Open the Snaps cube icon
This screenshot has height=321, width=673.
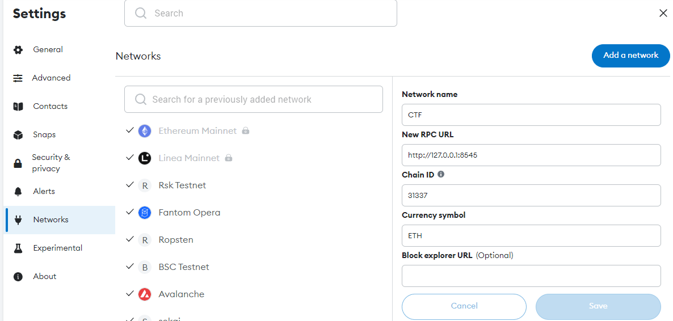point(18,135)
